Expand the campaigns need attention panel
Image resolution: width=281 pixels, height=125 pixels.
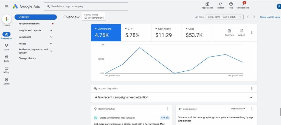point(251,97)
